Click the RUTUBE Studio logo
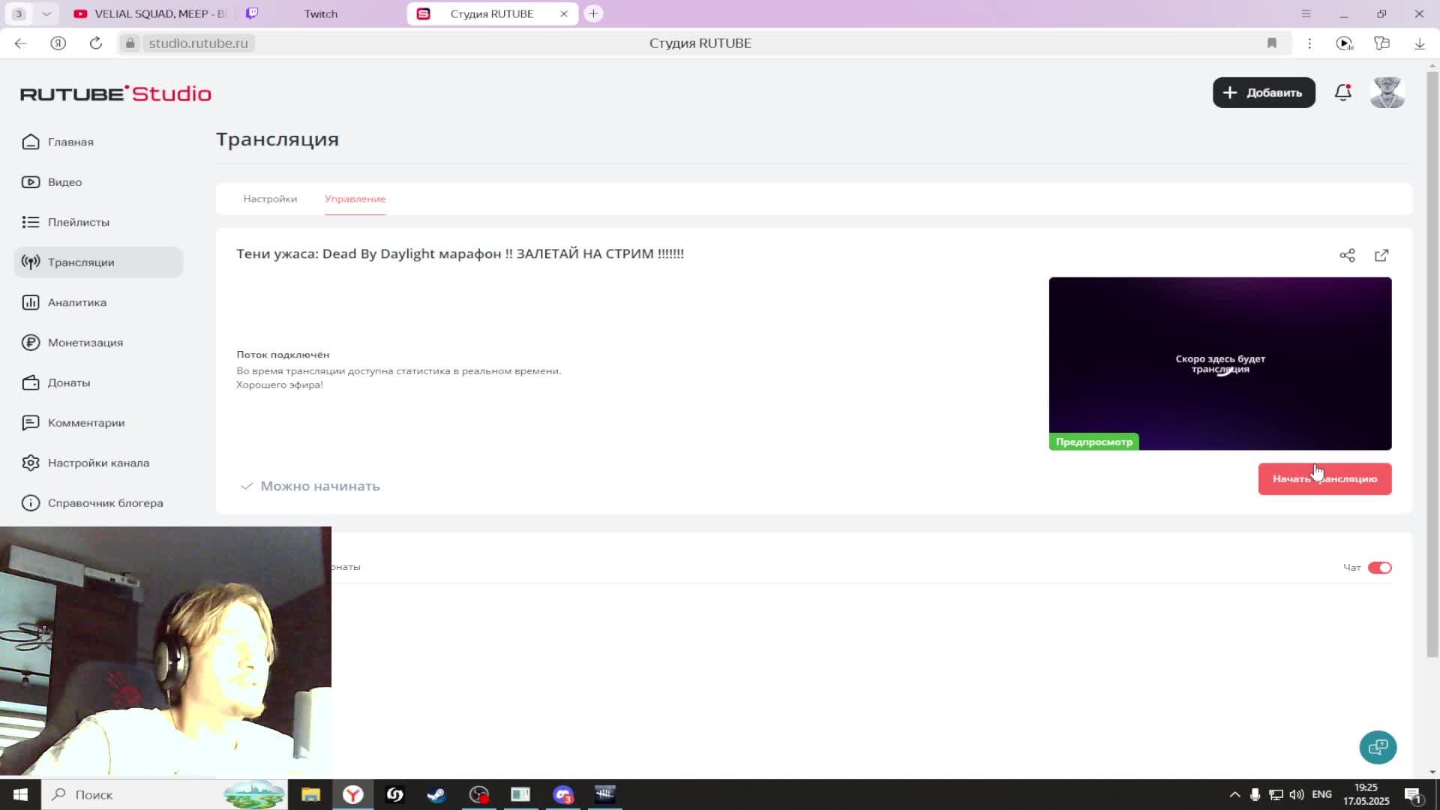The height and width of the screenshot is (810, 1440). pos(115,93)
